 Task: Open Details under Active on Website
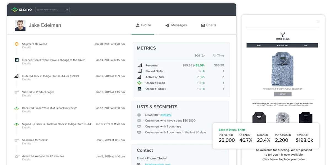[x=26, y=160]
